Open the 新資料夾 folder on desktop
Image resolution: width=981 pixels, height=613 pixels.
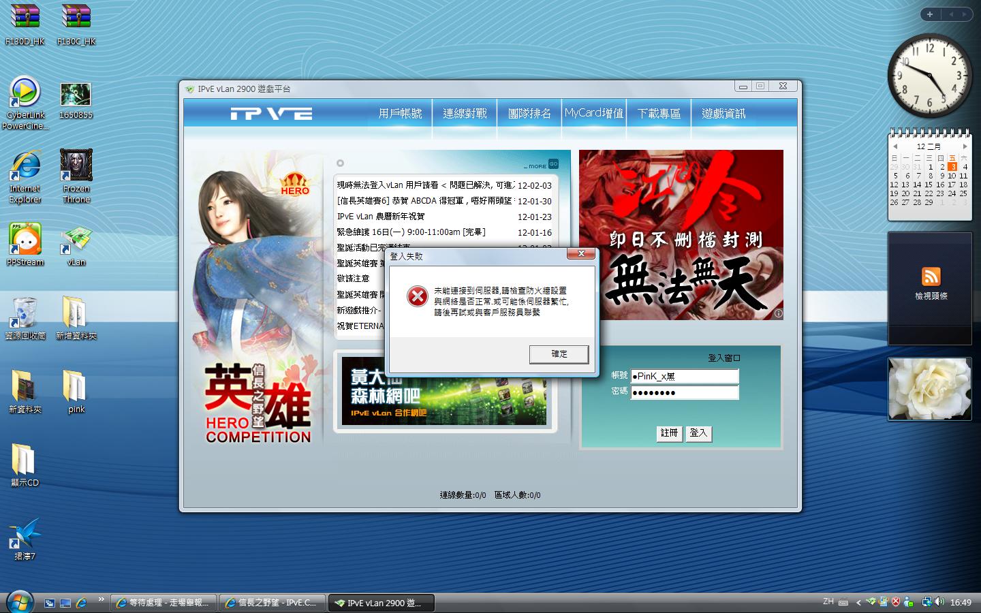[25, 392]
